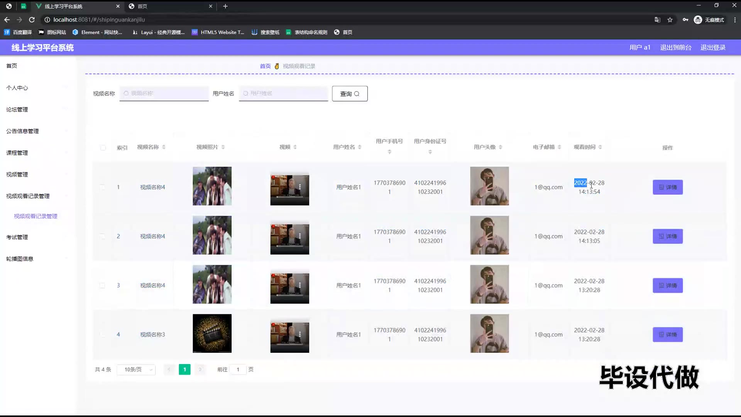This screenshot has width=741, height=417.
Task: Open 详情 for row 2
Action: (668, 236)
